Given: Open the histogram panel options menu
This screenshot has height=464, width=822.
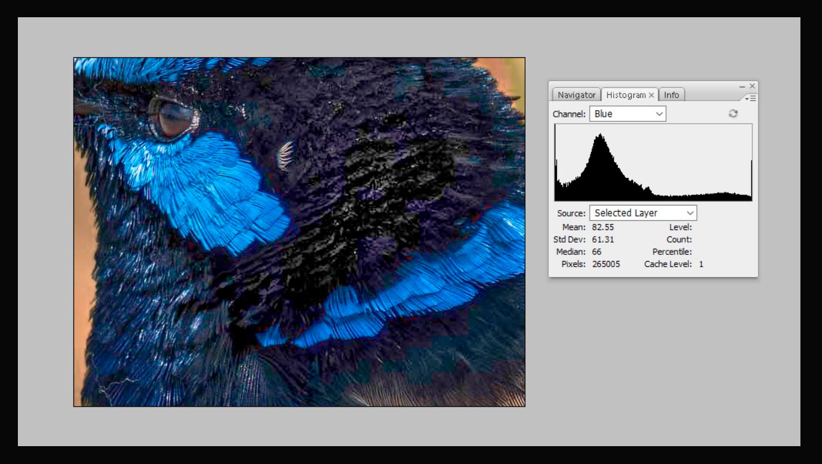Looking at the screenshot, I should 750,98.
